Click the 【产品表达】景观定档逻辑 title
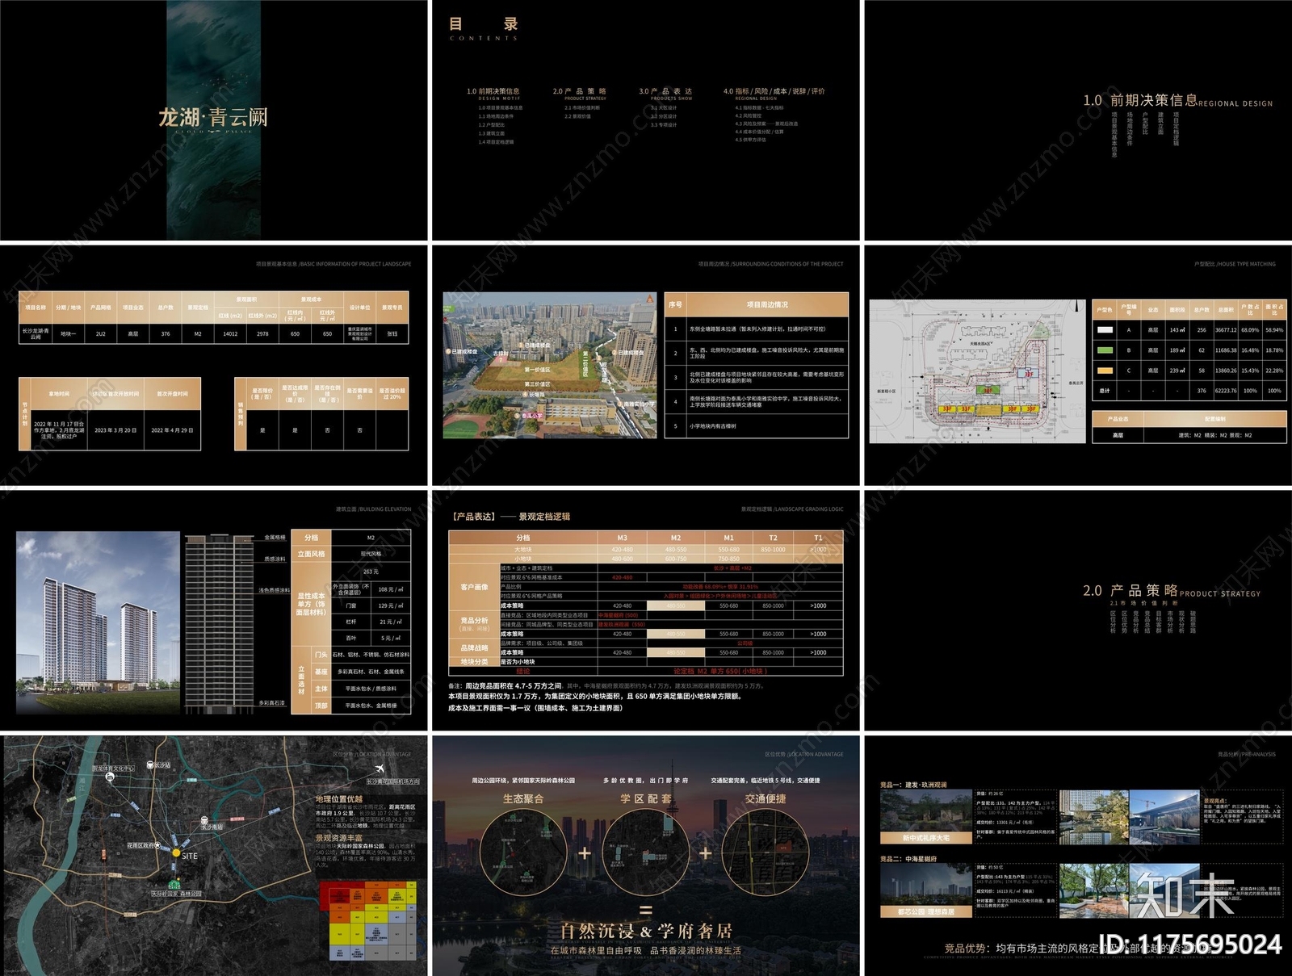The image size is (1292, 976). click(x=510, y=516)
